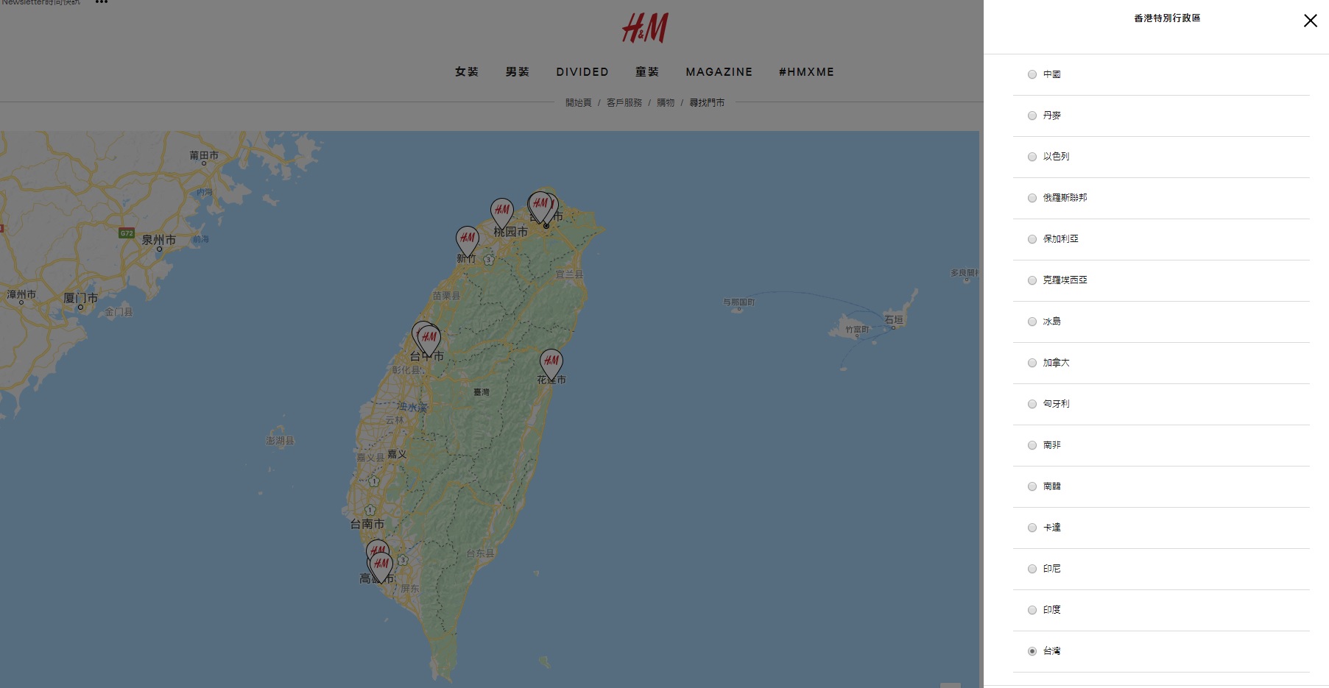Click the H&M store pin at Taipei

coord(542,205)
